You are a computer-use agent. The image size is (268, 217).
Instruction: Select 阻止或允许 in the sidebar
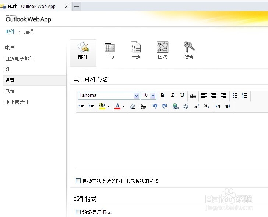17,102
